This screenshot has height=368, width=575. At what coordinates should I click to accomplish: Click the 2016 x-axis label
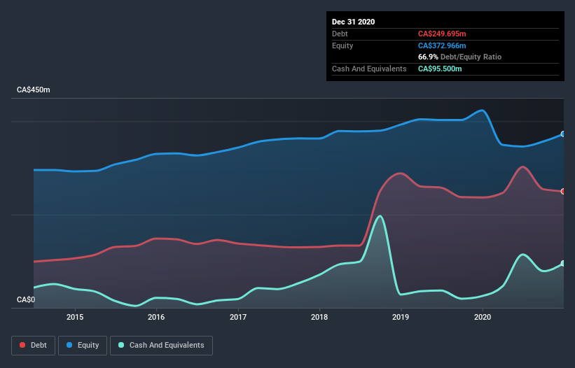pyautogui.click(x=156, y=317)
